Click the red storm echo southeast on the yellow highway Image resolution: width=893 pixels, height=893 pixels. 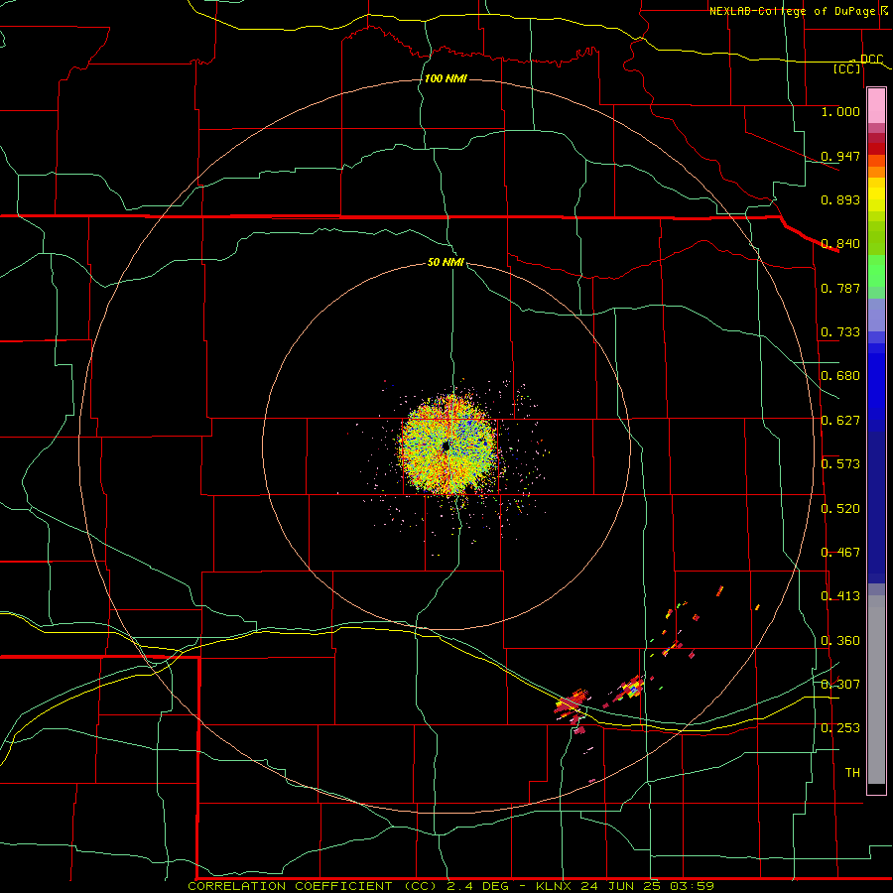click(x=572, y=703)
